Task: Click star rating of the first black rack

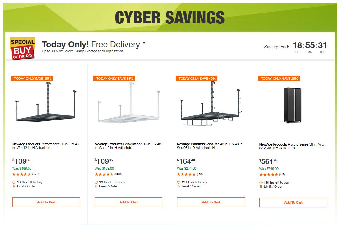Action: [x=22, y=174]
